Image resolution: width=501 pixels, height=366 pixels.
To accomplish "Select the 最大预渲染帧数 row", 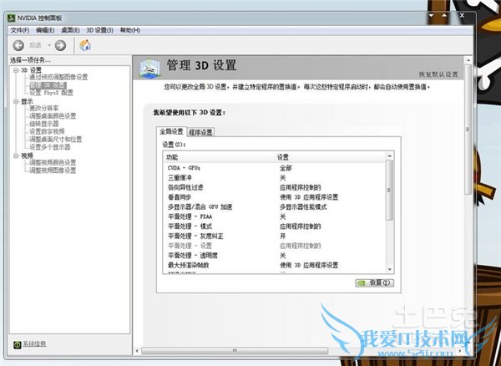I will point(274,266).
